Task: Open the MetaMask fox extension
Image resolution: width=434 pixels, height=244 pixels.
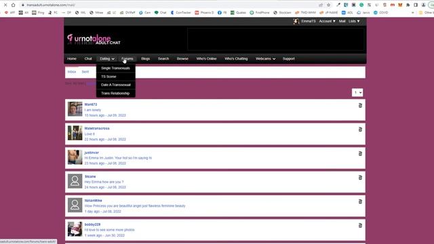Action: (x=400, y=5)
